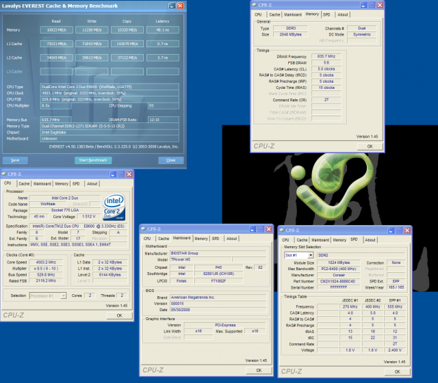Minimize the EVEREST benchmark window
438x383 pixels.
coord(172,5)
